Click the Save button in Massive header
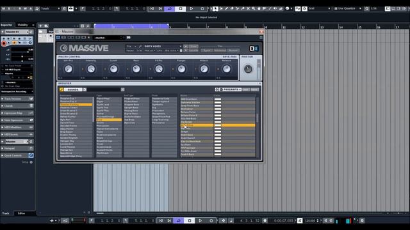The image size is (410, 230). coord(193,47)
